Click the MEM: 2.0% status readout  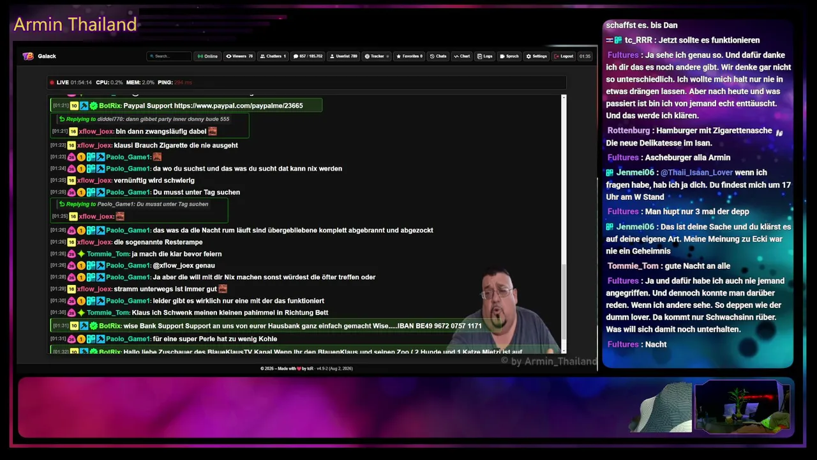[x=140, y=82]
